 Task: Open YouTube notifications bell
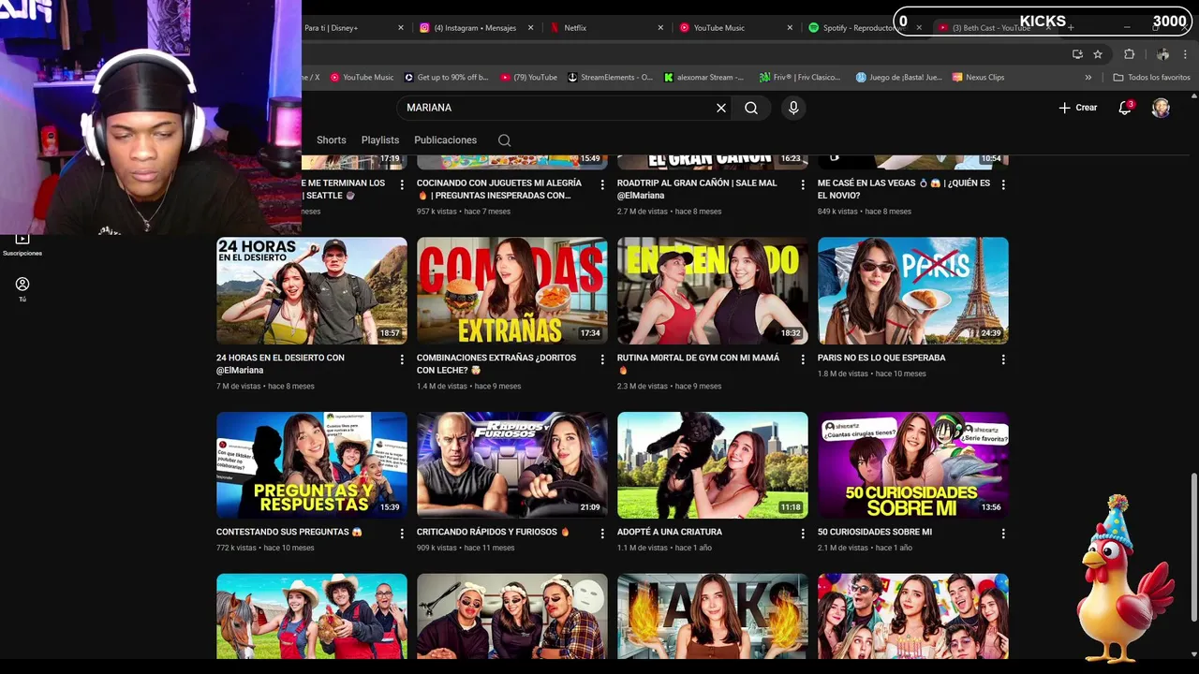tap(1125, 108)
